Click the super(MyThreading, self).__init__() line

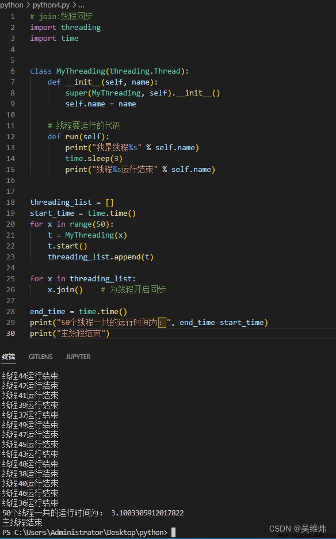point(143,93)
